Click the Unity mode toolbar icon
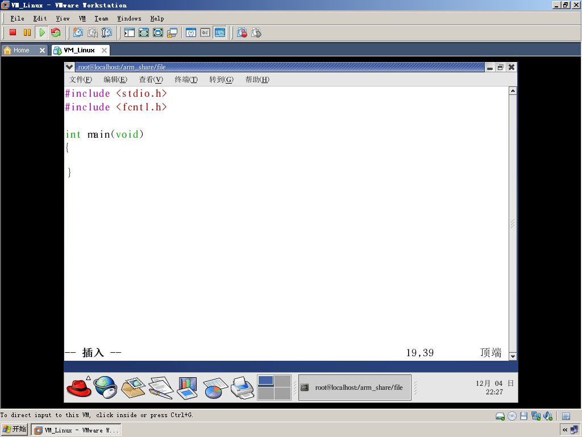 click(172, 32)
